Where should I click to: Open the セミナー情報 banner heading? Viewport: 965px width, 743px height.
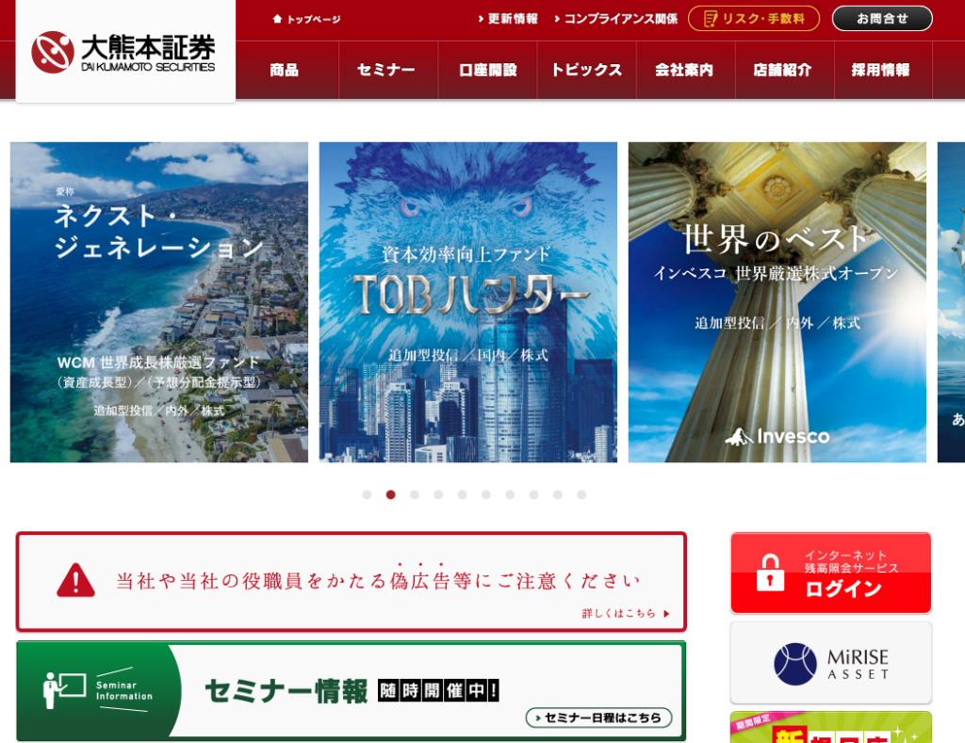pos(286,691)
